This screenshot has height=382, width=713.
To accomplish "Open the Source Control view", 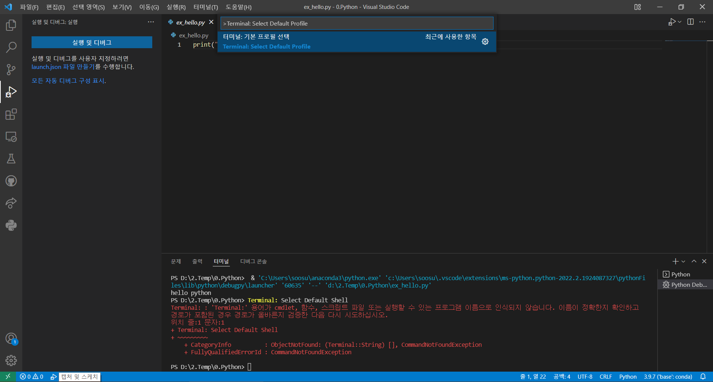I will tap(11, 70).
